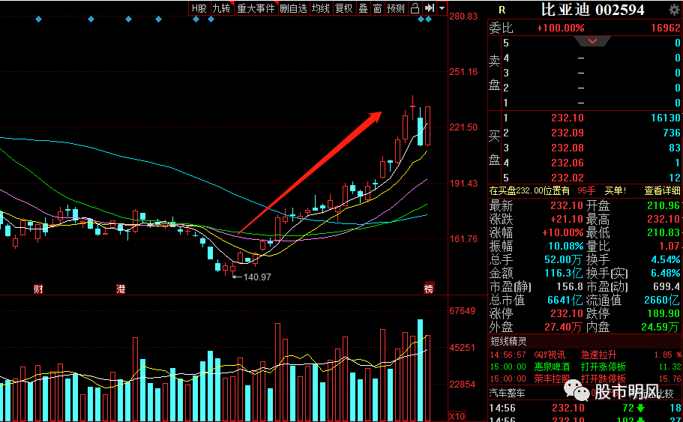Click the 14:56 trade with green 72
683x422 pixels.
point(585,408)
